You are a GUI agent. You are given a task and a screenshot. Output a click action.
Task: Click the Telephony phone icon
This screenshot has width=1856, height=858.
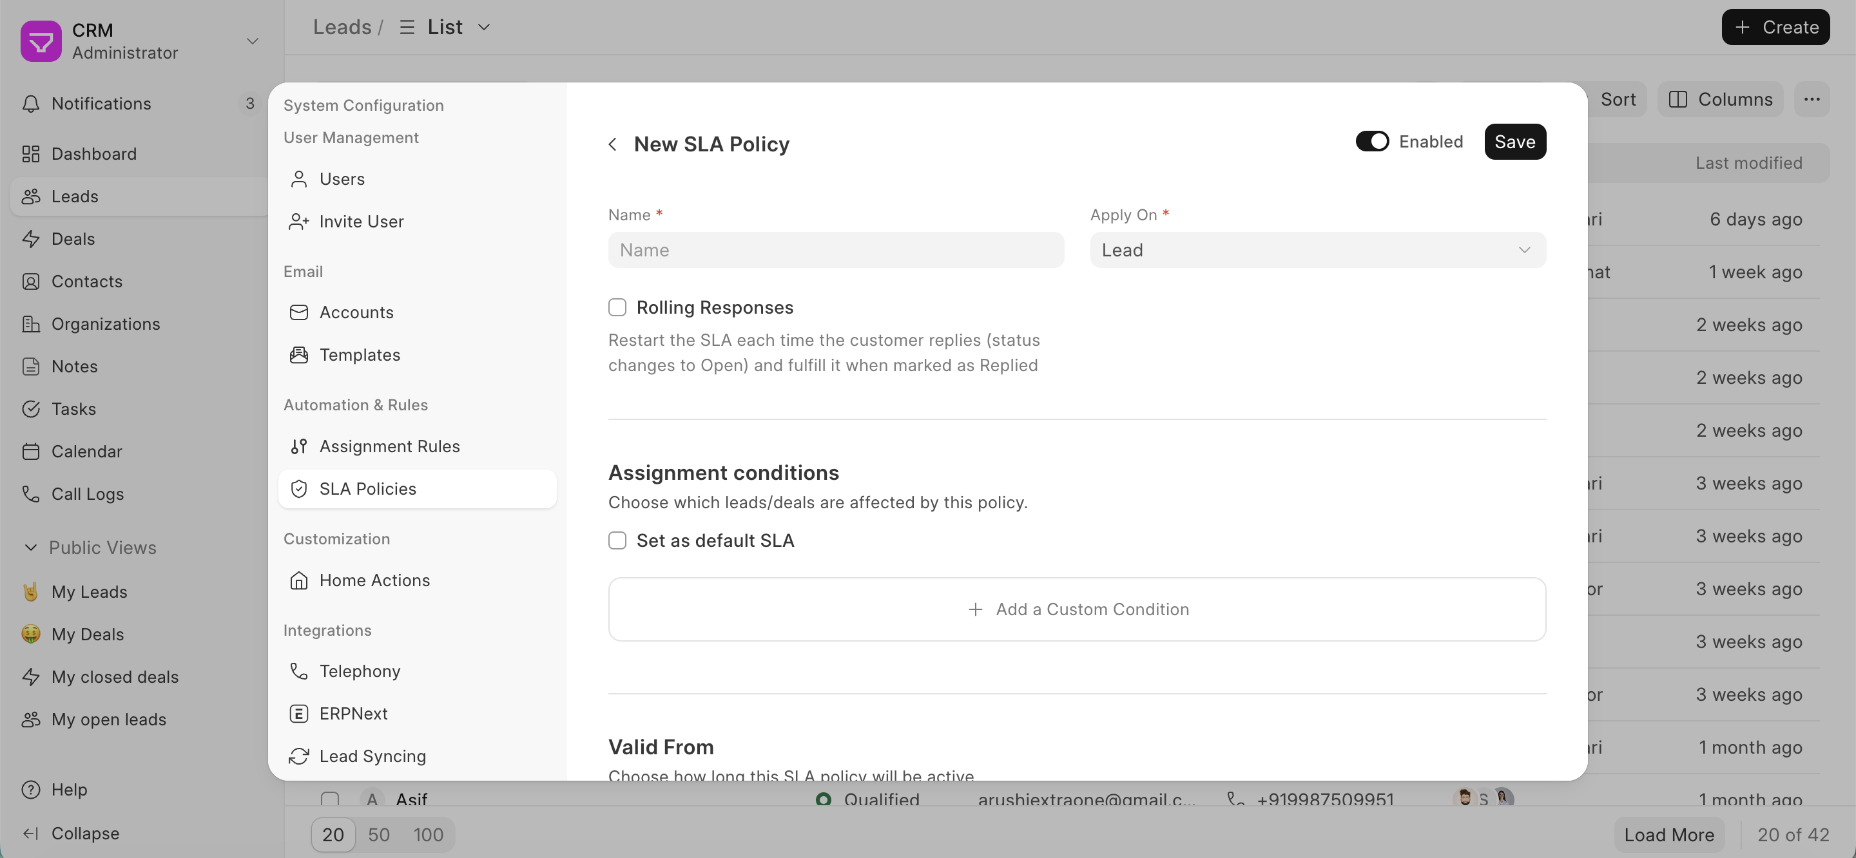[x=298, y=671]
